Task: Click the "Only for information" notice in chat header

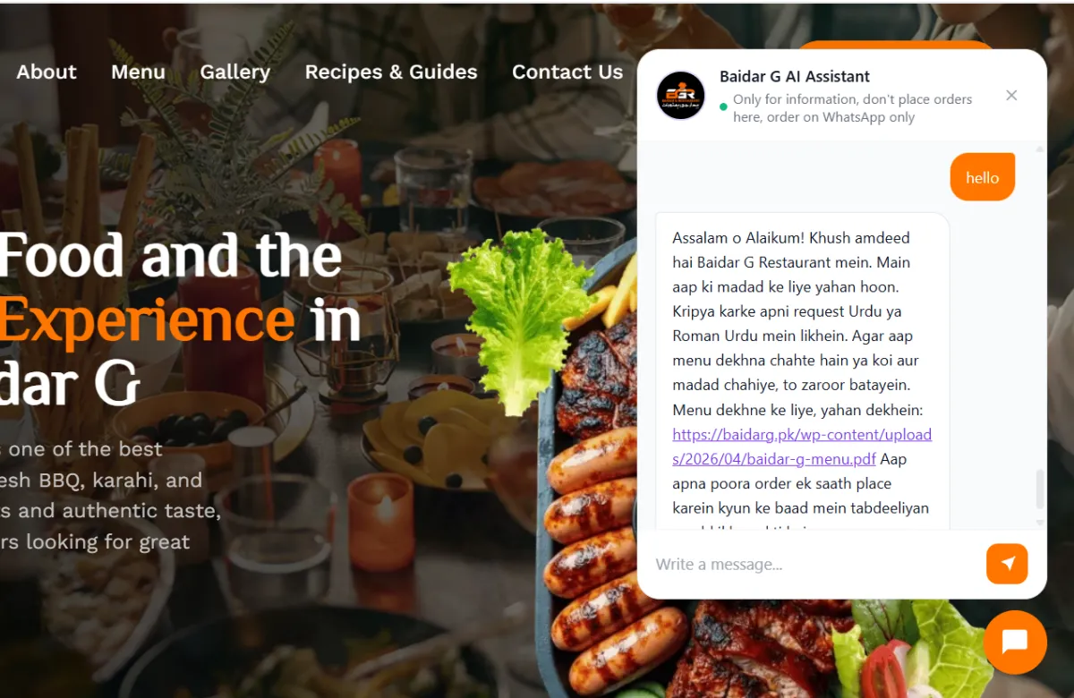Action: point(852,108)
